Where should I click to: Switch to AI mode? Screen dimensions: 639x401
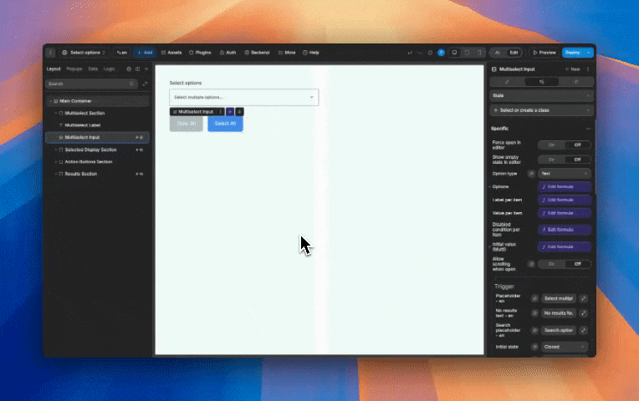497,53
